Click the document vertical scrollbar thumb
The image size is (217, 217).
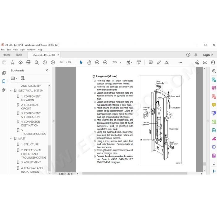point(205,164)
